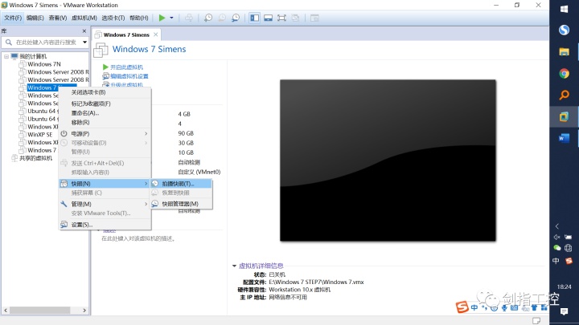Click the wrench icon beside 管理(M)
Image resolution: width=579 pixels, height=325 pixels.
pos(64,204)
